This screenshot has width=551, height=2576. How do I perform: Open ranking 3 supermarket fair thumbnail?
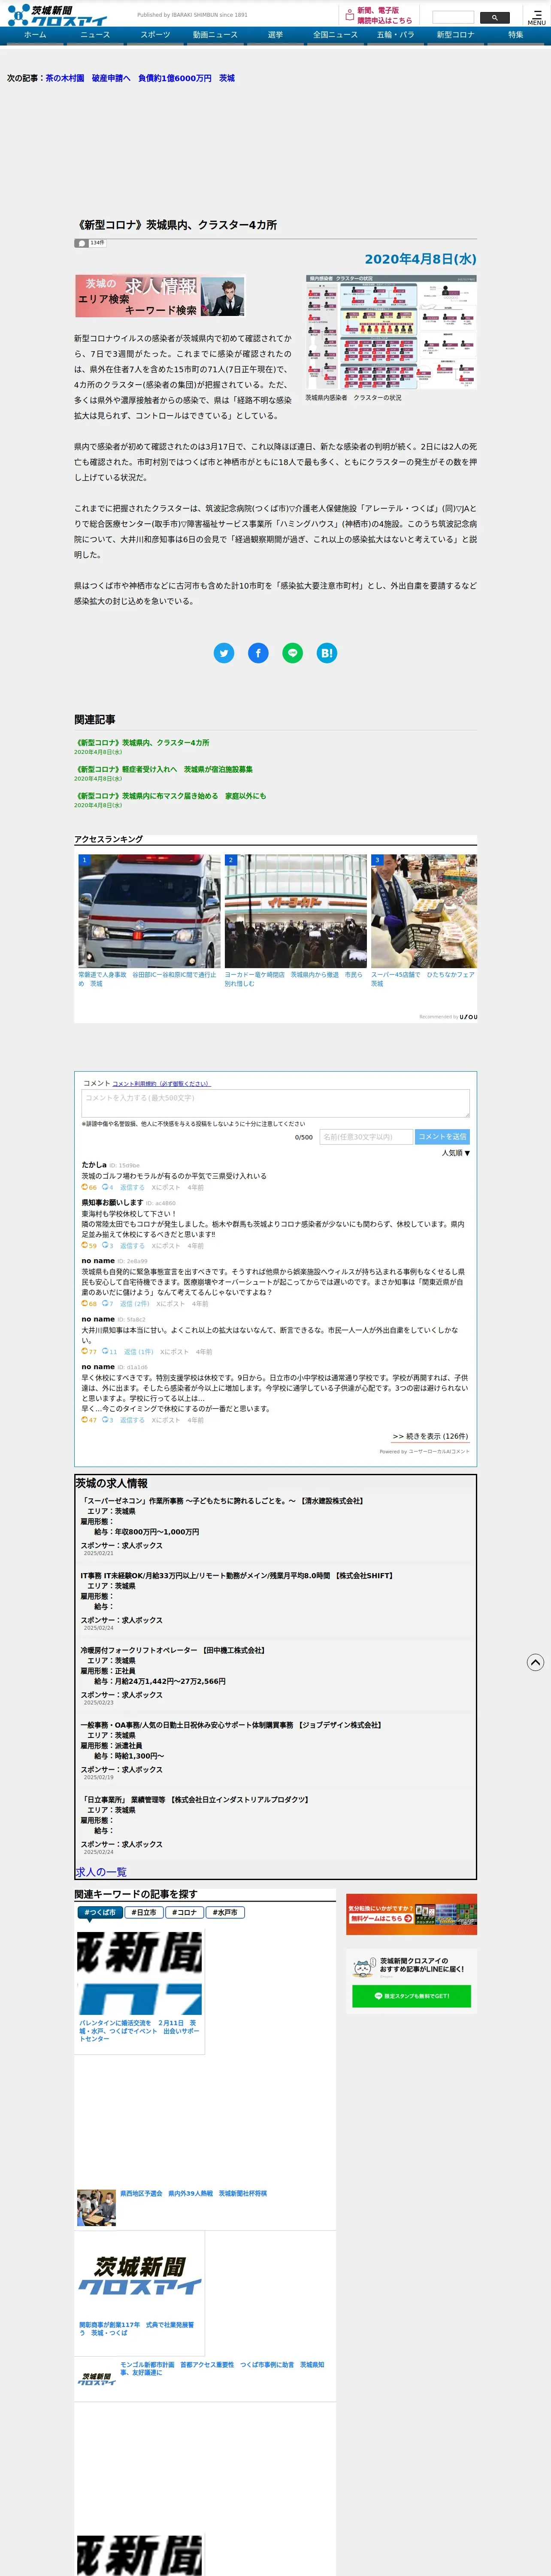424,911
